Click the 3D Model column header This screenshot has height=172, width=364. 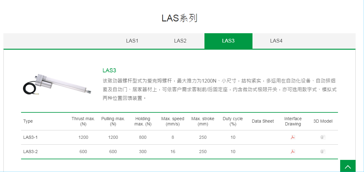tap(323, 121)
